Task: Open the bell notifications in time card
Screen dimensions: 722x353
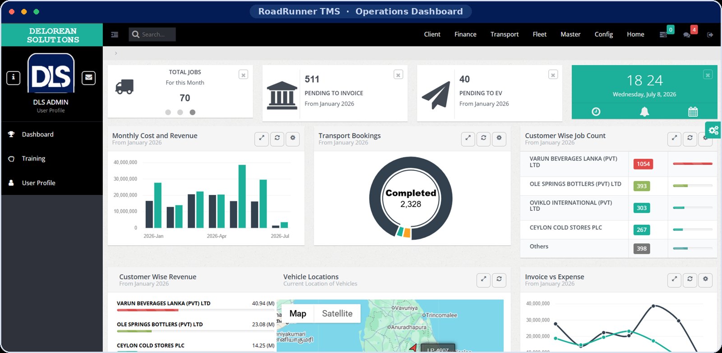Action: coord(644,111)
